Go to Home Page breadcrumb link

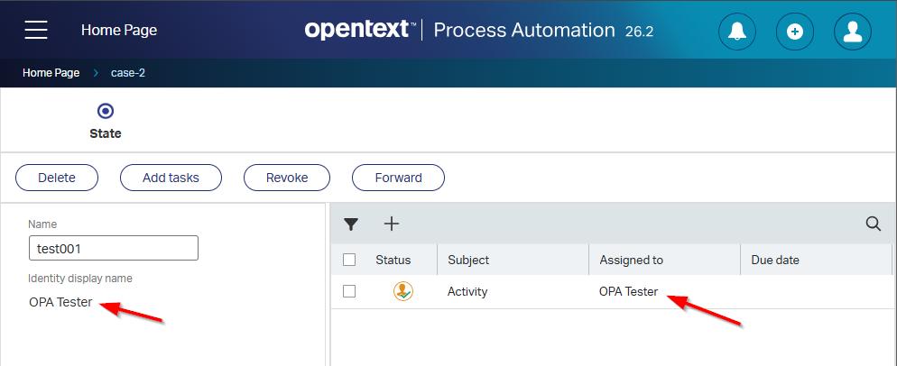click(51, 73)
